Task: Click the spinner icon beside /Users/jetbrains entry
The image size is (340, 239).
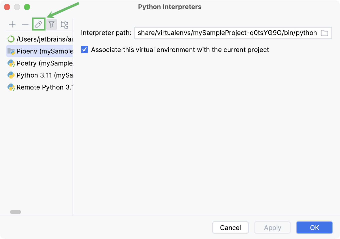Action: tap(11, 39)
